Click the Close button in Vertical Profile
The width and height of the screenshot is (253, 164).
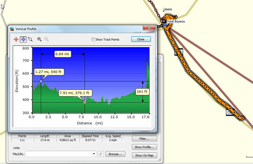(x=141, y=39)
